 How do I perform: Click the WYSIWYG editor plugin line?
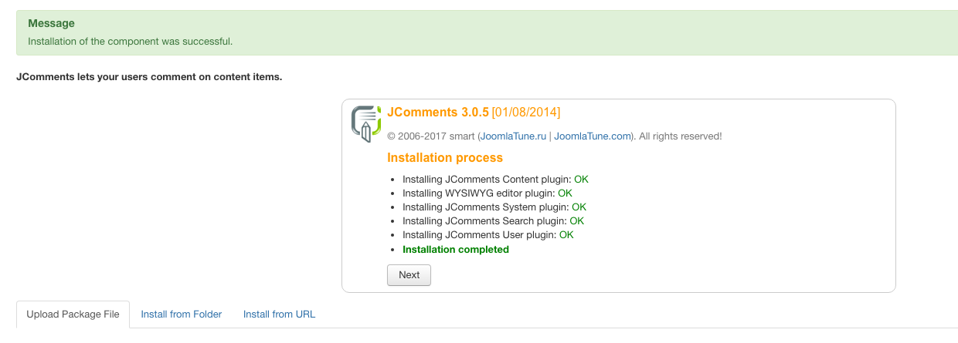pyautogui.click(x=479, y=193)
